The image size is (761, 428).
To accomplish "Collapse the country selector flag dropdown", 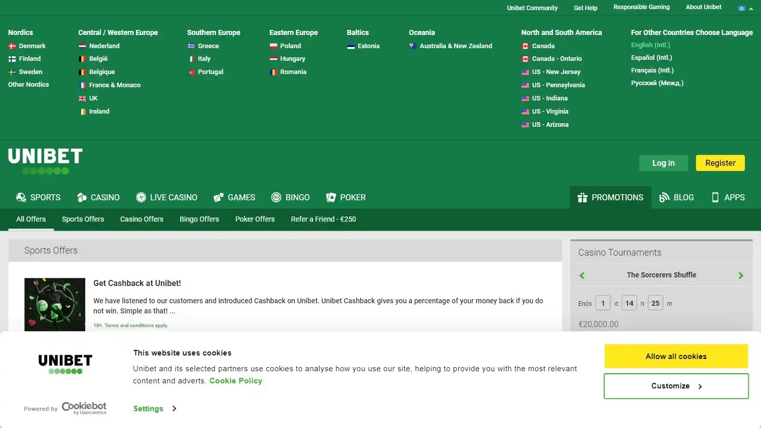I will (745, 8).
